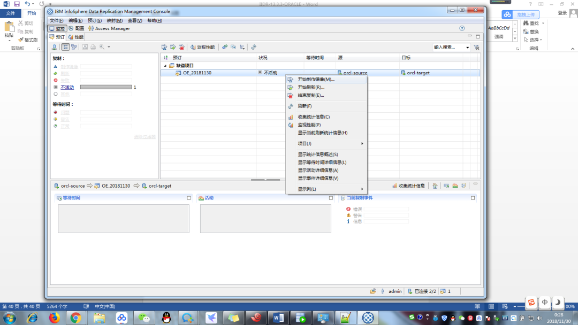
Task: Choose 结束复制(E)... from the context menu
Action: 326,95
